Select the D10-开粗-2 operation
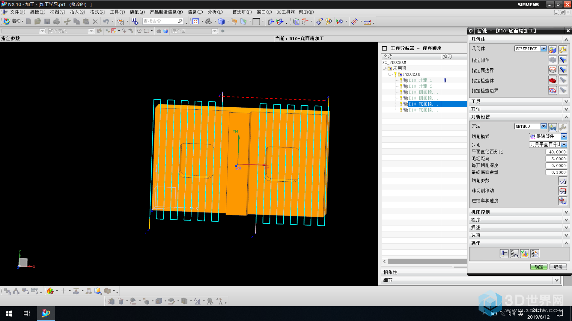 [420, 86]
